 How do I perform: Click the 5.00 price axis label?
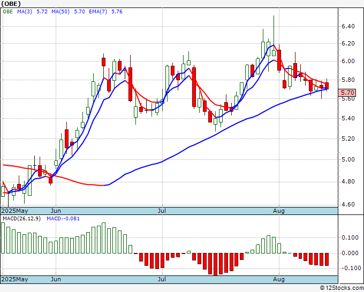(x=348, y=159)
